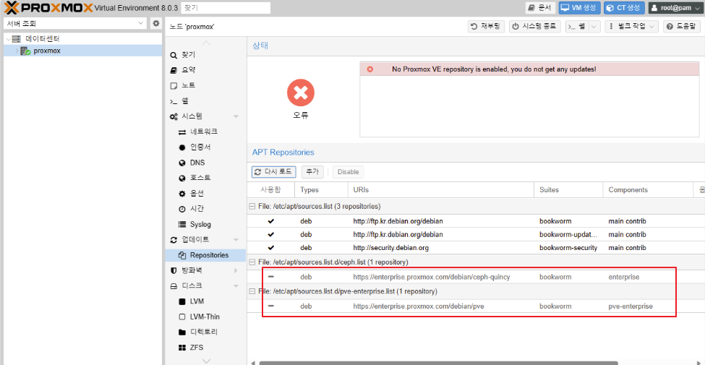Select the Repositories menu item
The width and height of the screenshot is (705, 365).
tap(205, 255)
